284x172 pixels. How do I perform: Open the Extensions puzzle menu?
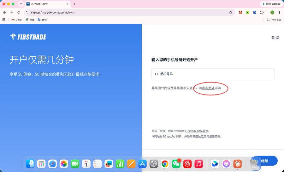[x=262, y=13]
